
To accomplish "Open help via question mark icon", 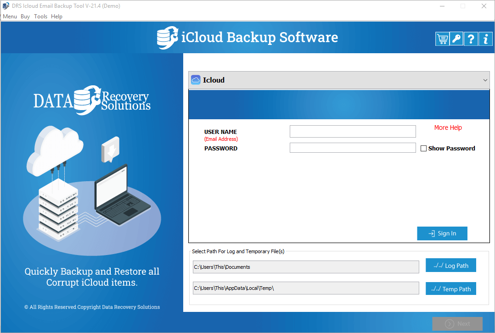I will (471, 39).
